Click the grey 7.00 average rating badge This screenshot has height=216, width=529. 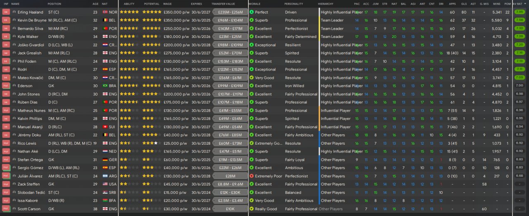click(519, 86)
